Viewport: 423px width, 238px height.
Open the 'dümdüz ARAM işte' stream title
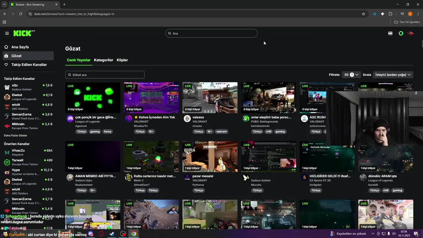click(382, 176)
